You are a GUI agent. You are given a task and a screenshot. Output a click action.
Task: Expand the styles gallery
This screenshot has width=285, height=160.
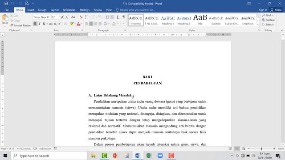[258, 24]
